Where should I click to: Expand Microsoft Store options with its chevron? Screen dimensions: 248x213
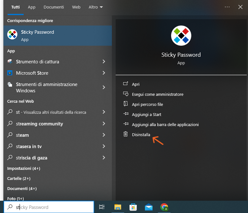pyautogui.click(x=104, y=73)
